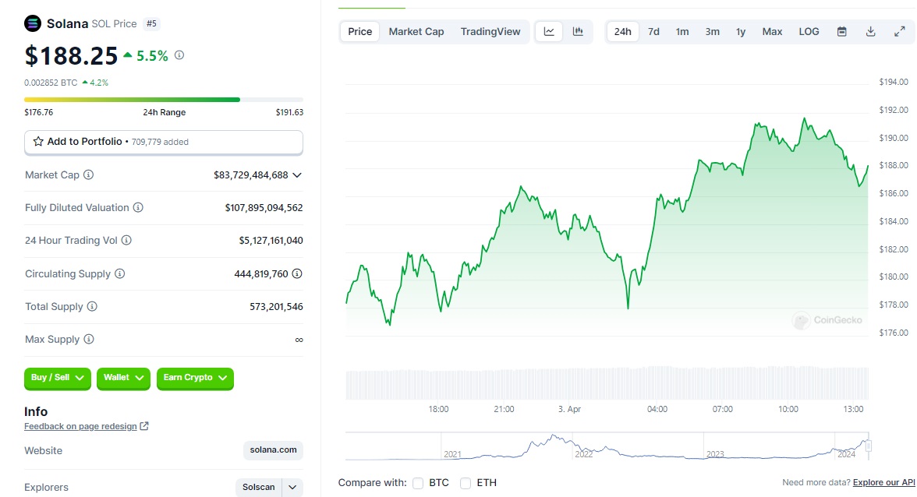Image resolution: width=917 pixels, height=497 pixels.
Task: Select 1m time range
Action: 682,31
